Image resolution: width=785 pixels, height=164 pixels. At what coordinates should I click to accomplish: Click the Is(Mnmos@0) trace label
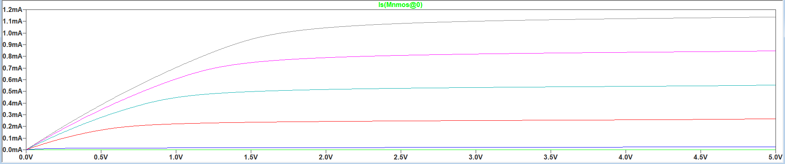(400, 5)
